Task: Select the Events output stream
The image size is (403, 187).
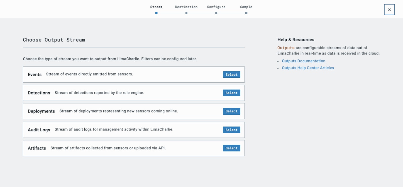Action: 231,75
